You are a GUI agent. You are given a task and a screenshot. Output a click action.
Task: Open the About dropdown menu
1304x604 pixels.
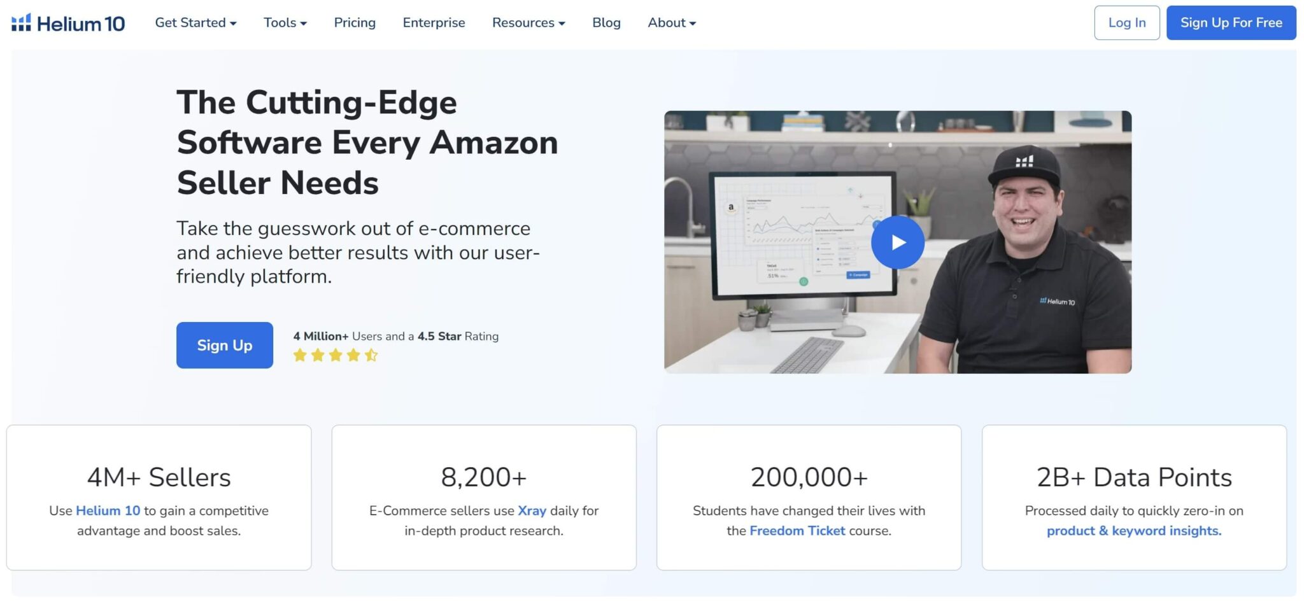coord(672,23)
